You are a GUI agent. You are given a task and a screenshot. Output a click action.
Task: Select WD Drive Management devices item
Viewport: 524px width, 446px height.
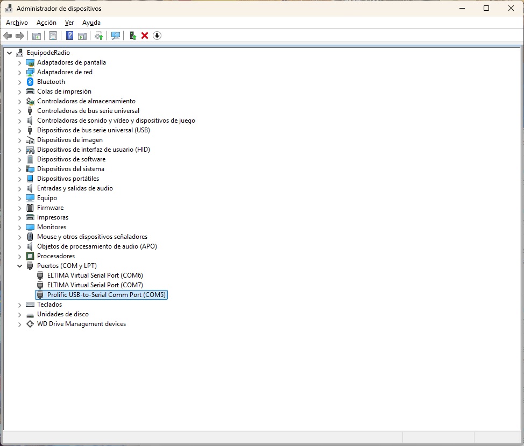click(81, 324)
